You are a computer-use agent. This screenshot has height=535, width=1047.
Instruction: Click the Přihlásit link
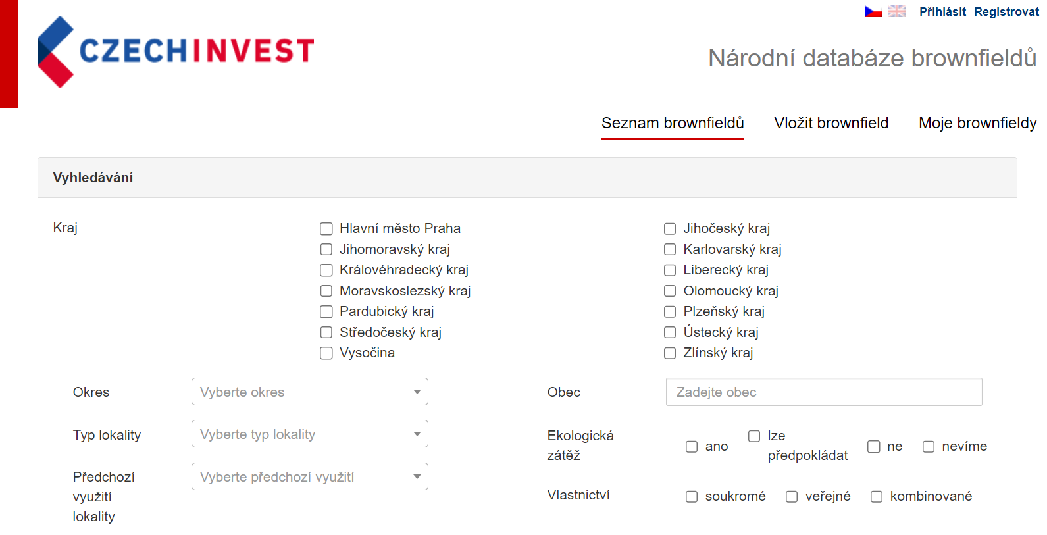tap(942, 12)
